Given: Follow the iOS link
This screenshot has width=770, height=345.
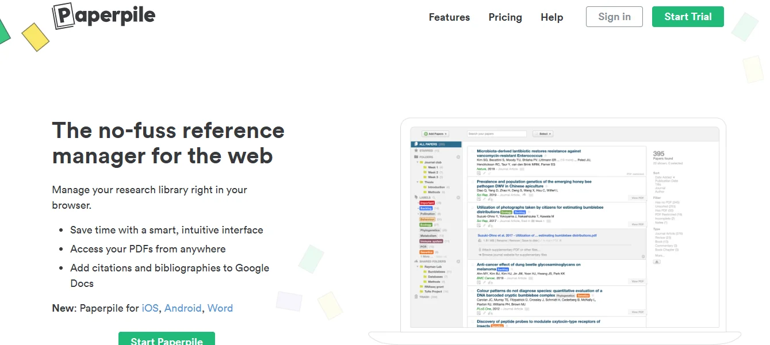Looking at the screenshot, I should tap(150, 308).
